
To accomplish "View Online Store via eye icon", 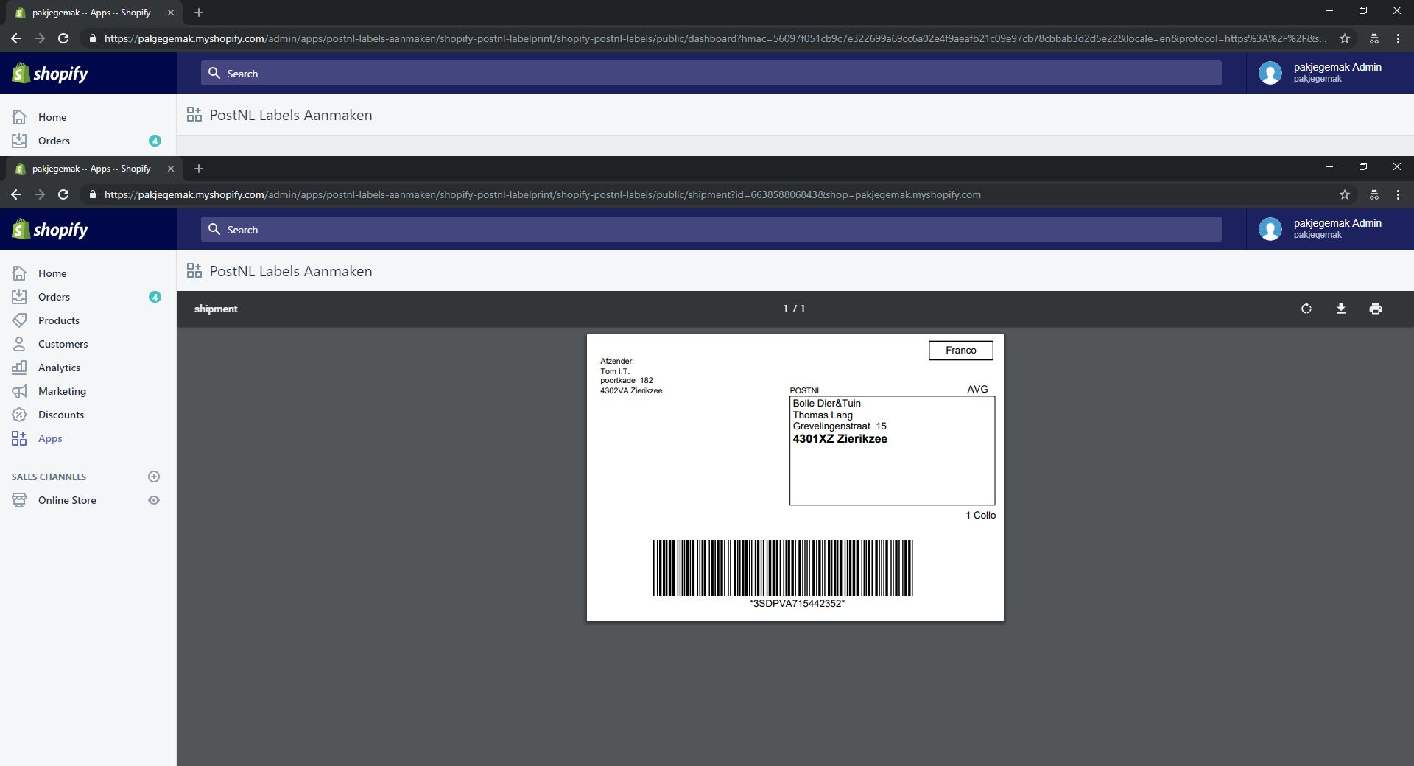I will (154, 500).
